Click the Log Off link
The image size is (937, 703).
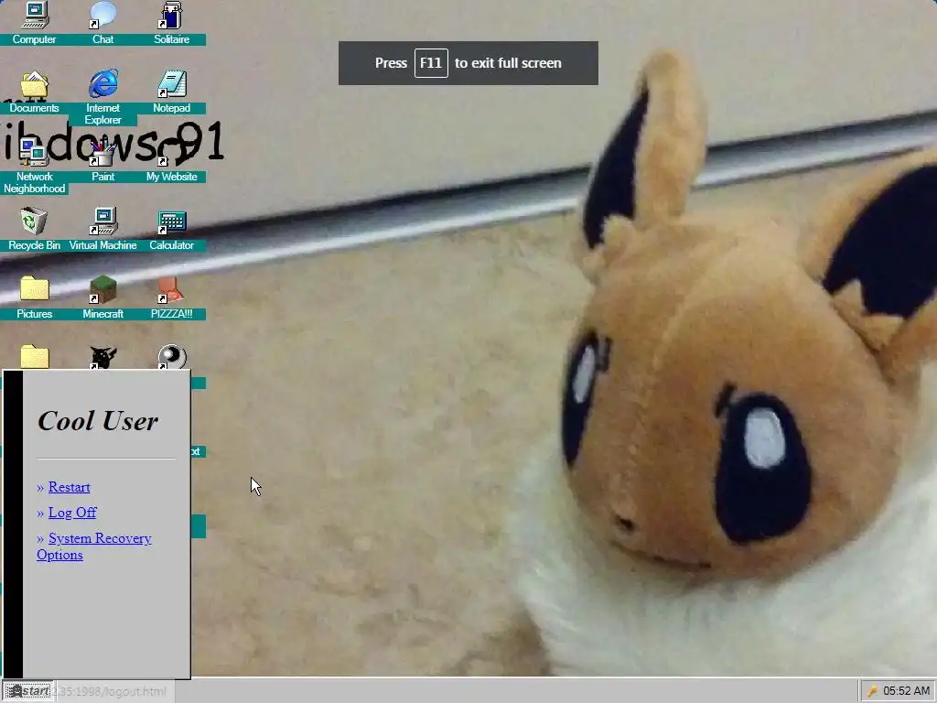(x=72, y=513)
